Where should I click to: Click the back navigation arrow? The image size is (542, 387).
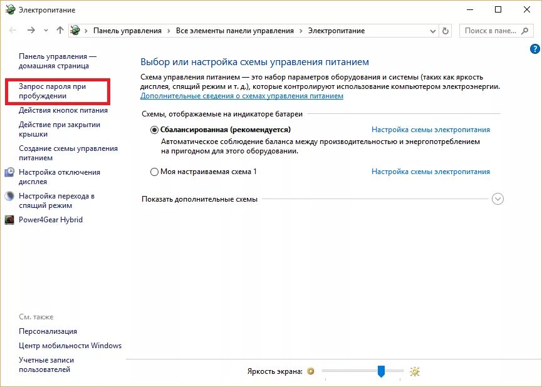tap(13, 31)
